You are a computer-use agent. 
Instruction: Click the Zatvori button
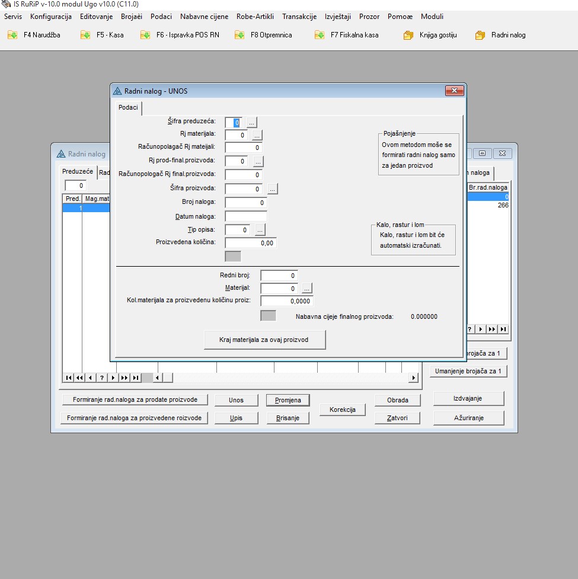[397, 418]
